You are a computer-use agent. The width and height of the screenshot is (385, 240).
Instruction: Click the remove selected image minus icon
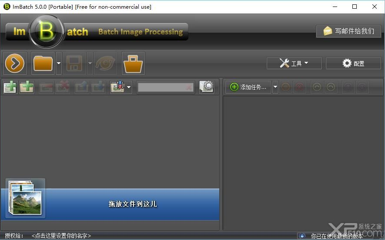pyautogui.click(x=46, y=87)
